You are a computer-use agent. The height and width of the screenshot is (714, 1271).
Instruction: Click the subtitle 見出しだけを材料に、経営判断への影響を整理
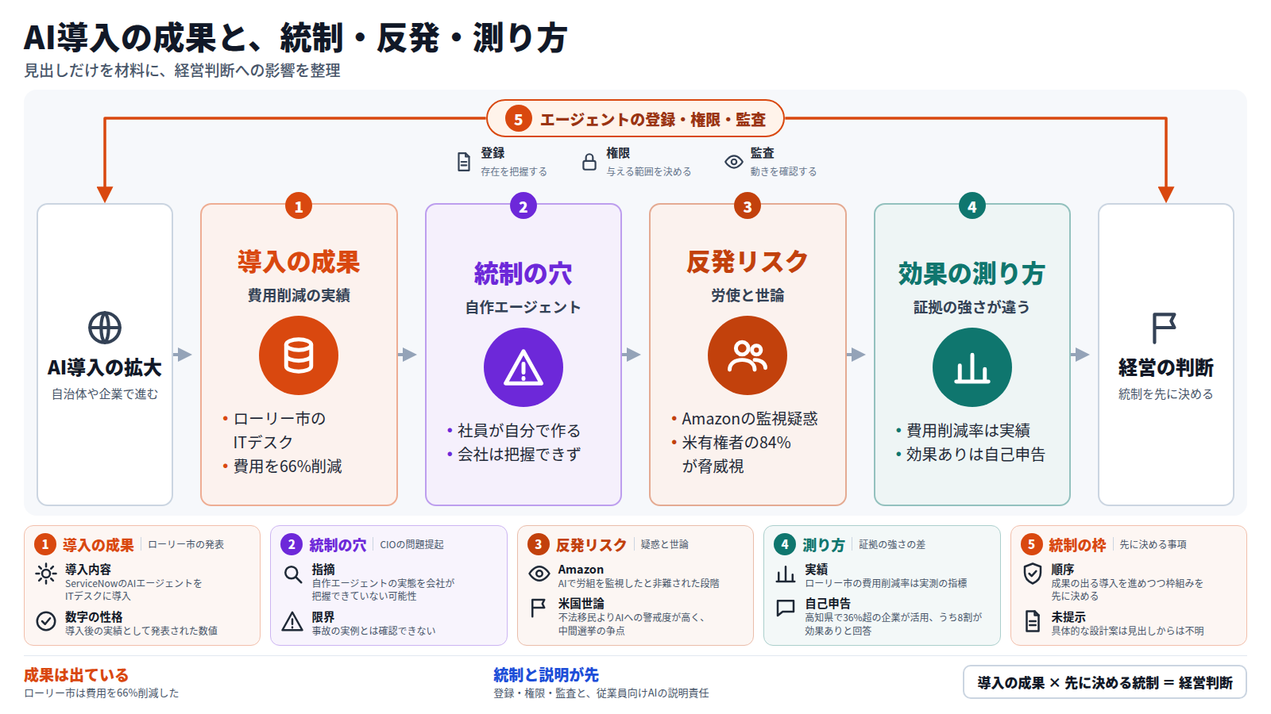(182, 71)
